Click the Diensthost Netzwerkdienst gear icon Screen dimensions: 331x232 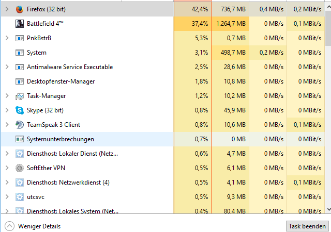[20, 183]
